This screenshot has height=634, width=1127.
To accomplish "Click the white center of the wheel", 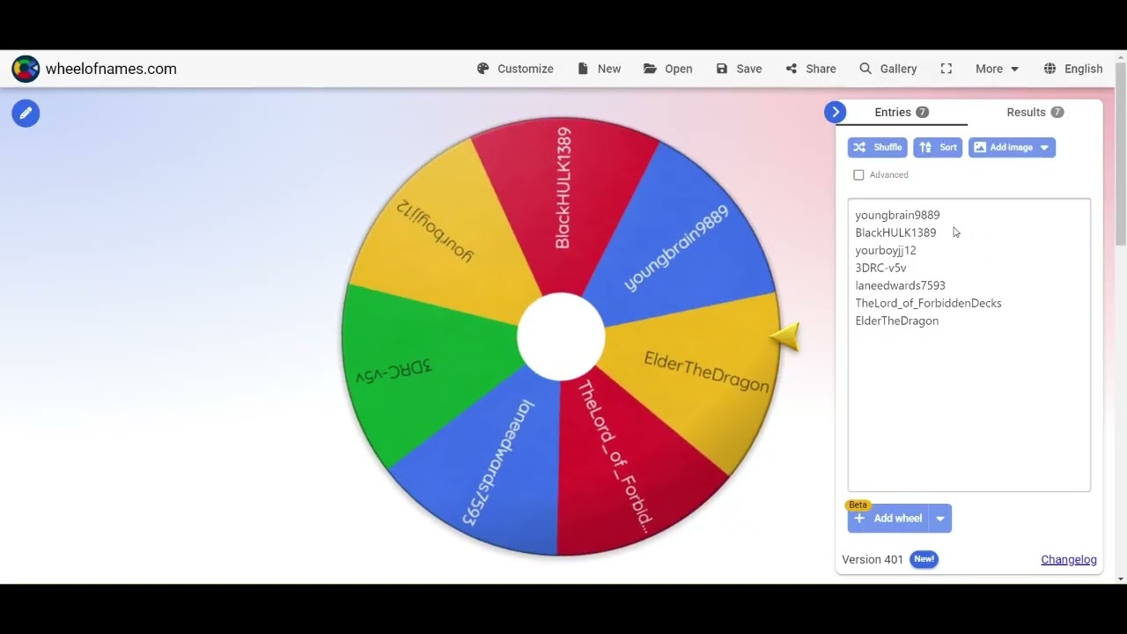I will [x=561, y=336].
